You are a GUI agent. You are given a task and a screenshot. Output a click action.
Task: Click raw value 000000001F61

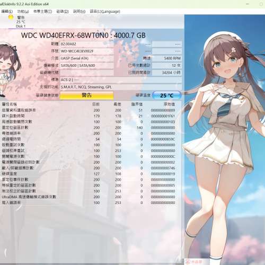(163, 116)
